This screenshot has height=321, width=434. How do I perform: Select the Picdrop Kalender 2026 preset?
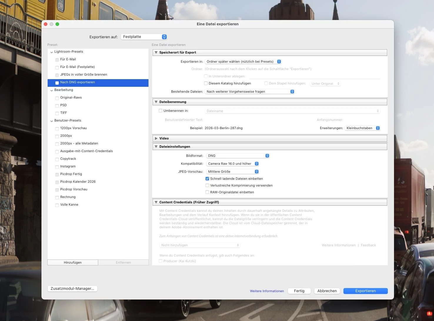[78, 182]
